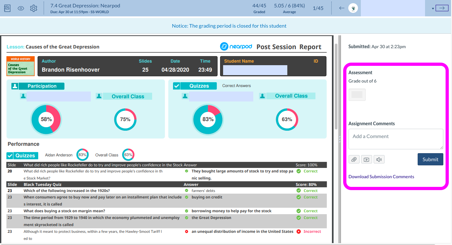Open the Nearpod logo on the report header
452x245 pixels.
(x=236, y=46)
